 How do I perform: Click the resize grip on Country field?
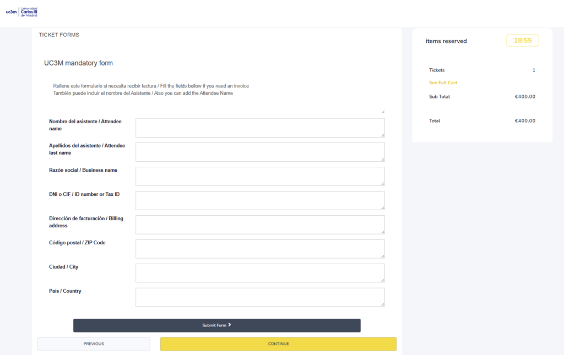pos(382,304)
